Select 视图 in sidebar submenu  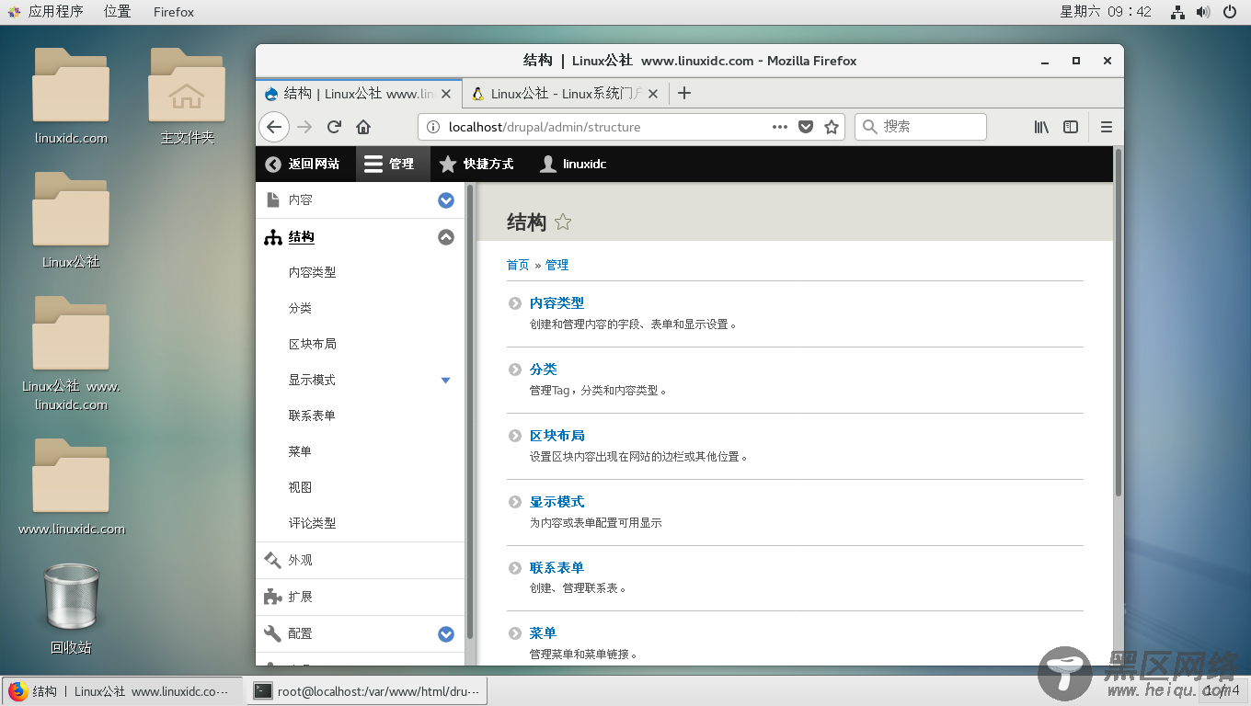pos(300,487)
